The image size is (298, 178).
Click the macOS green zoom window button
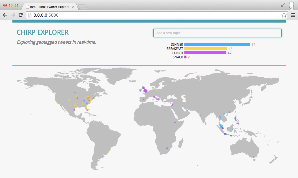click(x=16, y=5)
